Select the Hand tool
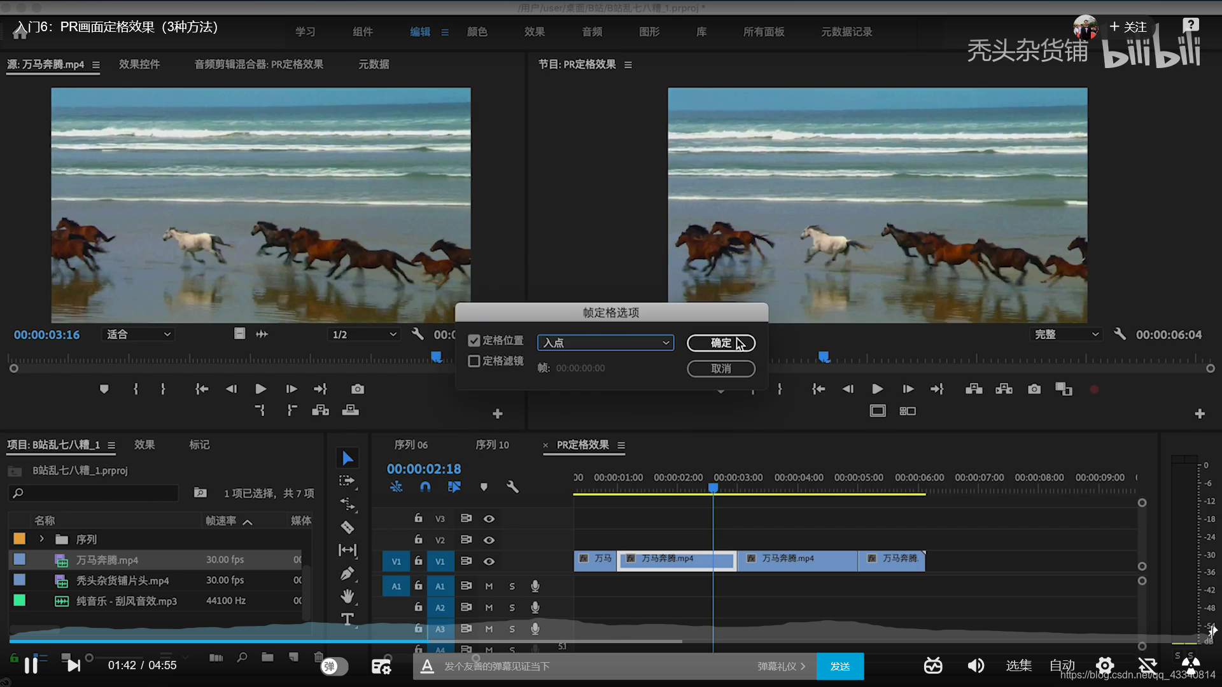This screenshot has height=687, width=1222. [x=347, y=596]
